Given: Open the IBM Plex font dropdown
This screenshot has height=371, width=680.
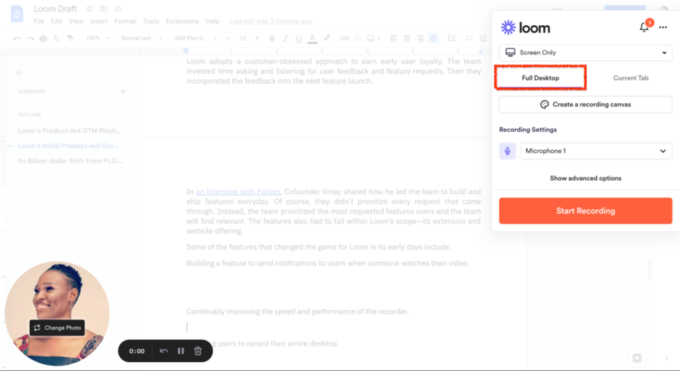Looking at the screenshot, I should click(195, 38).
